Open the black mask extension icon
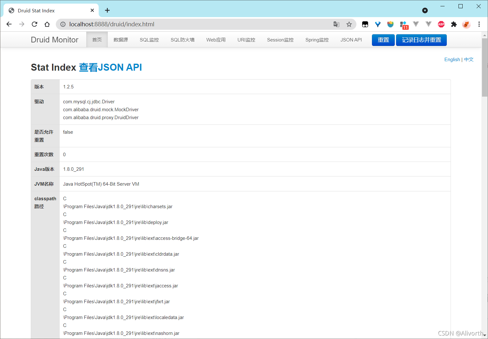 (365, 24)
